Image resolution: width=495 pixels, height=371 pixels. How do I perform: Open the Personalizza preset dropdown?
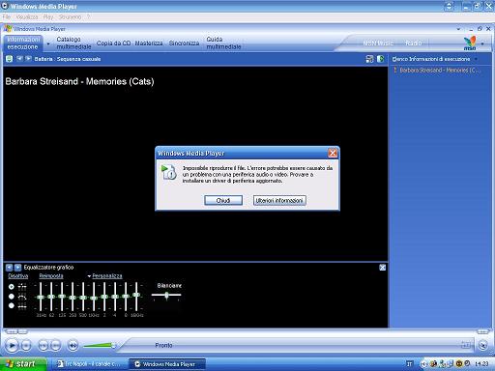coord(104,276)
